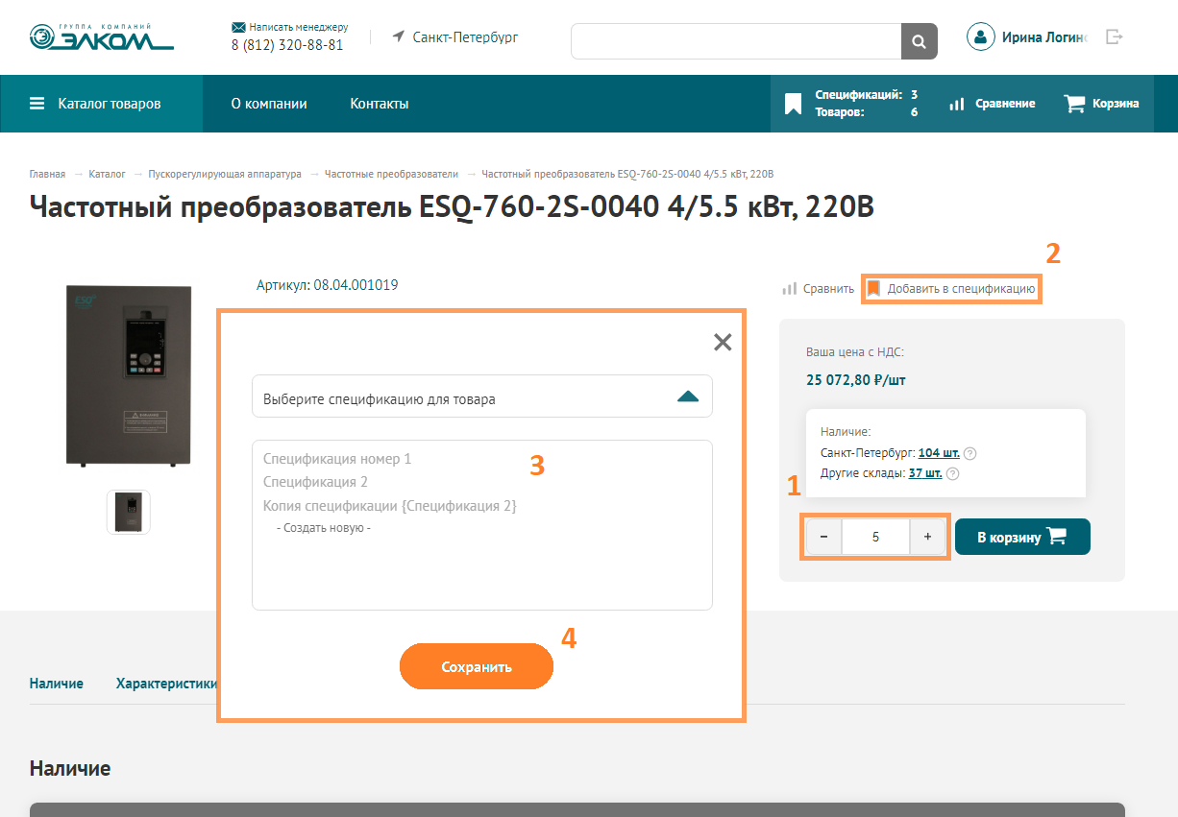Open the user profile avatar icon
The image size is (1178, 817).
pos(980,37)
